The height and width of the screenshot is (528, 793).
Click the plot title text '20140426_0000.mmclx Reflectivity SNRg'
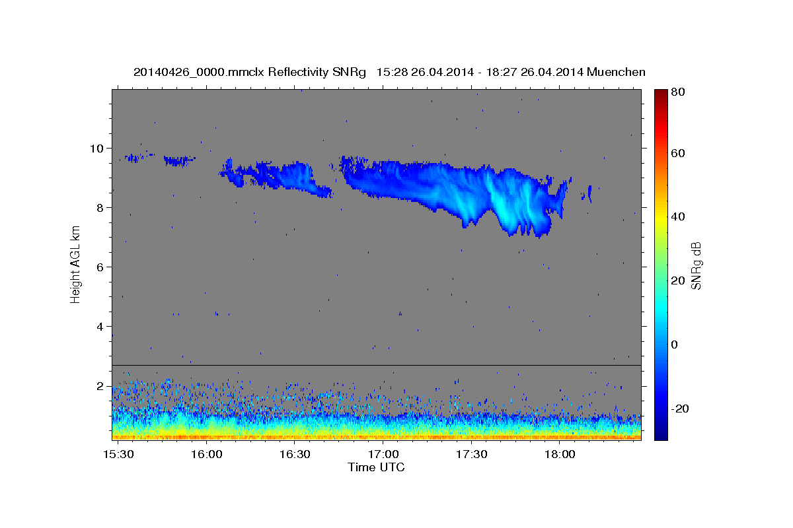[x=249, y=72]
